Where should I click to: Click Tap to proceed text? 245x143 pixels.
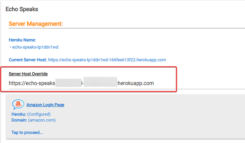point(27,133)
